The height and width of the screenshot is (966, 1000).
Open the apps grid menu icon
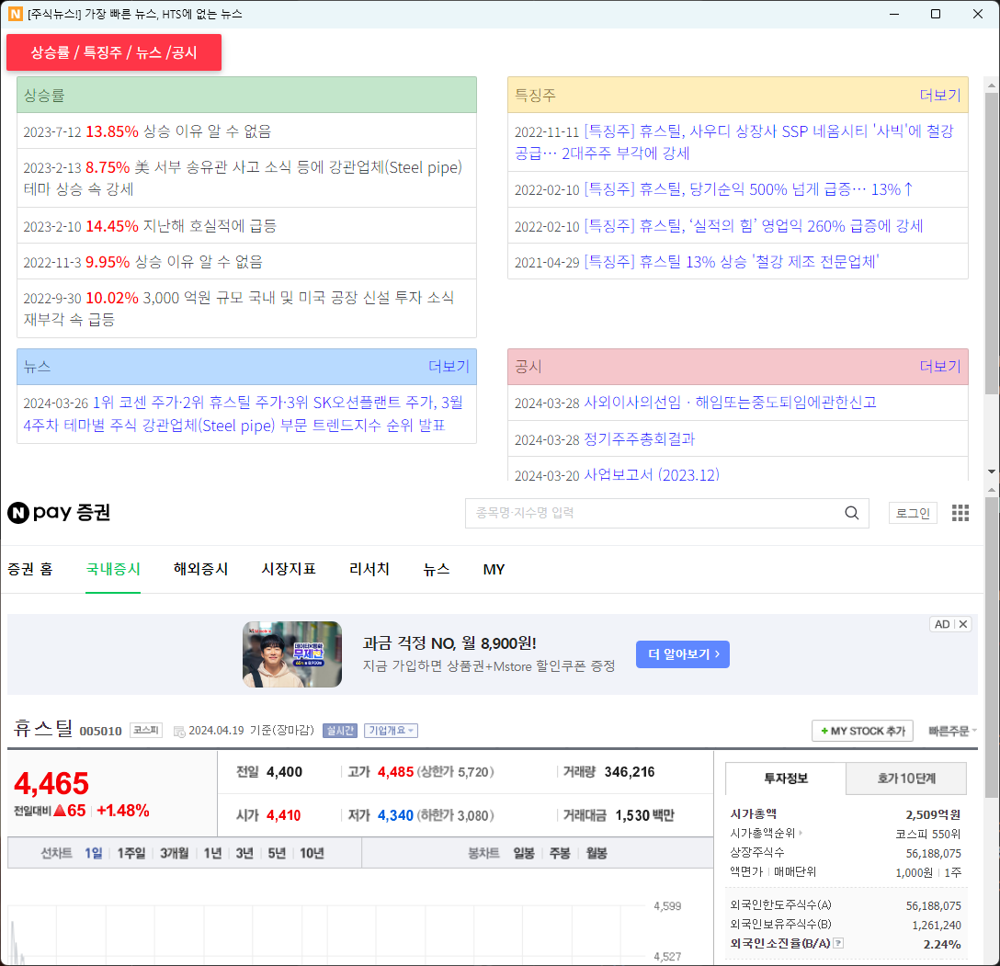click(x=960, y=513)
